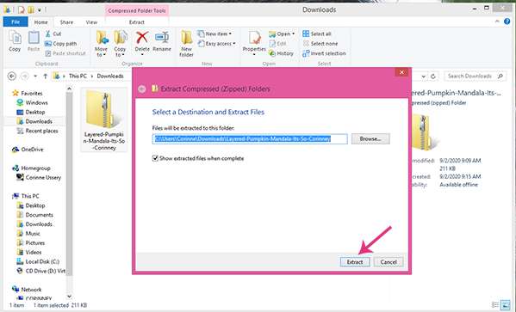Open the Move to folder menu
516x312 pixels.
(x=102, y=43)
